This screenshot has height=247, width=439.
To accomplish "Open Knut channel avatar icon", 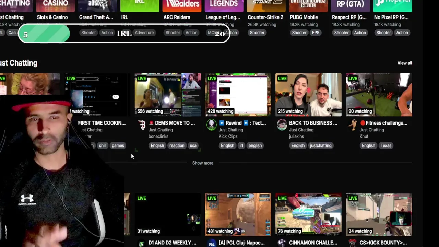I will pos(352,125).
